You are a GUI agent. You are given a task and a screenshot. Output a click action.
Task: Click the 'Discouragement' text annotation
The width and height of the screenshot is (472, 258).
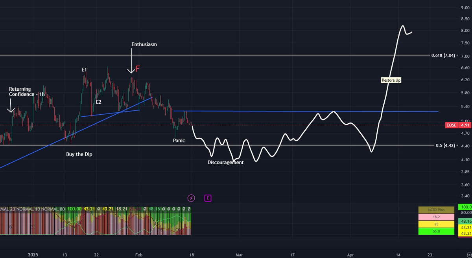click(x=225, y=162)
